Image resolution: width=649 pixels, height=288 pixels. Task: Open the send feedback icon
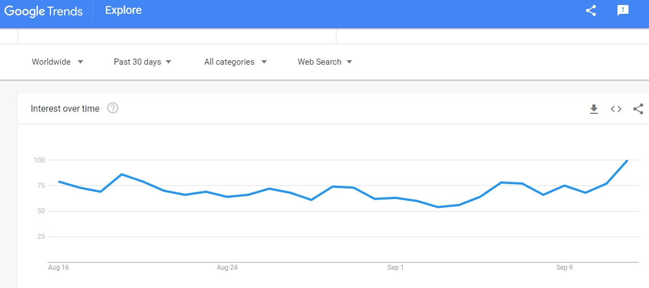623,11
